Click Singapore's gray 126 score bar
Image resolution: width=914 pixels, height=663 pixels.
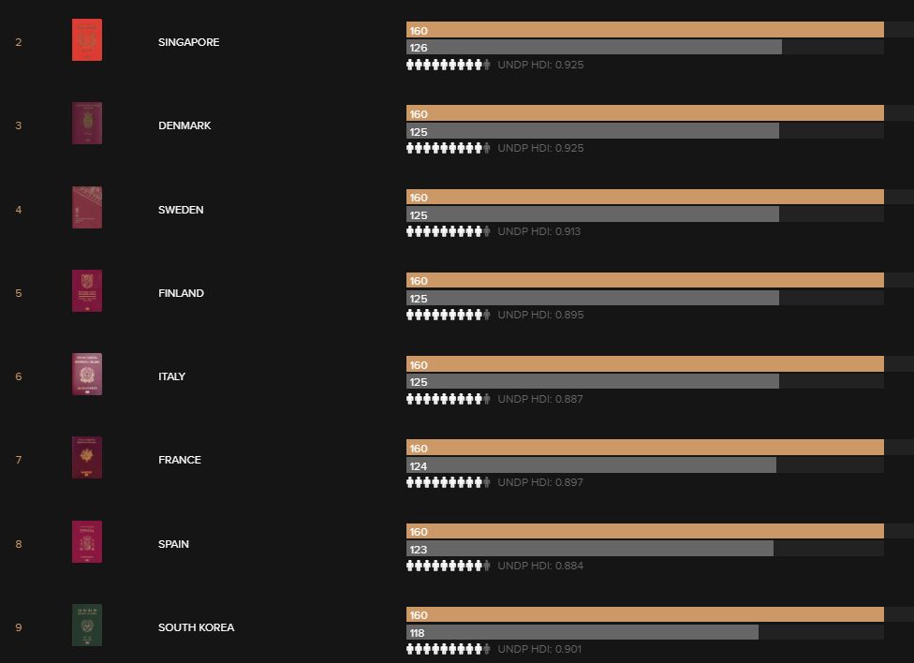pyautogui.click(x=594, y=48)
